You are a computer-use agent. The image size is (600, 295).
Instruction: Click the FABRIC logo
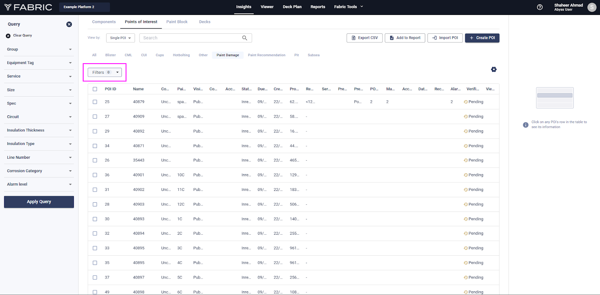[28, 7]
